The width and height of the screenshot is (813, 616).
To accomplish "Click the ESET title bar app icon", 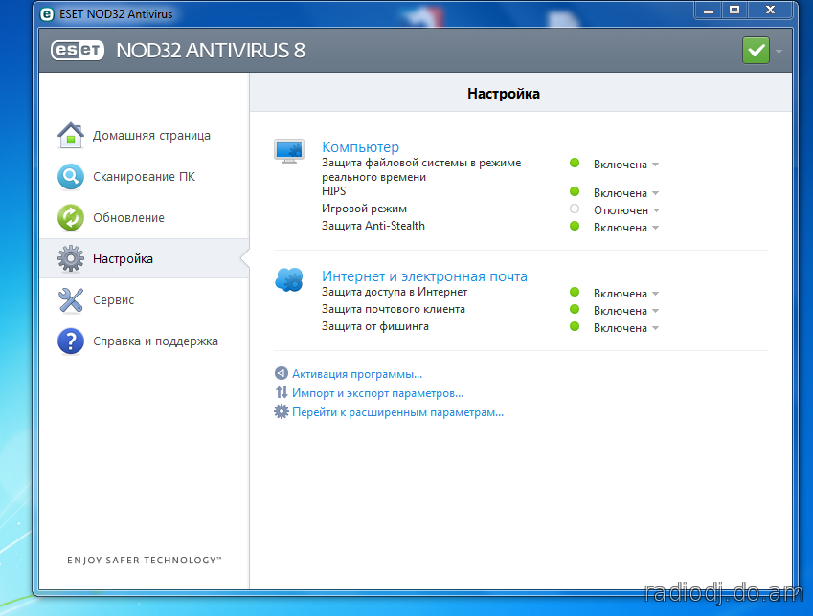I will [x=47, y=14].
